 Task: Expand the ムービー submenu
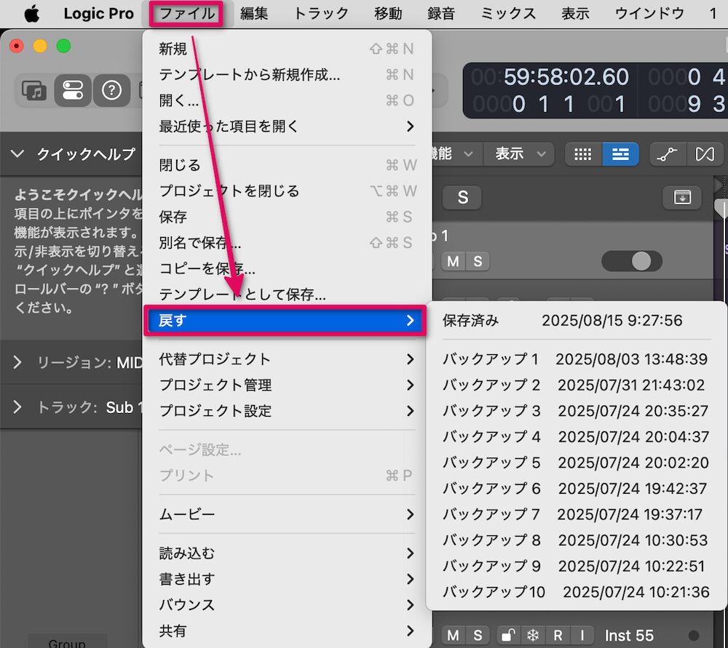point(286,514)
